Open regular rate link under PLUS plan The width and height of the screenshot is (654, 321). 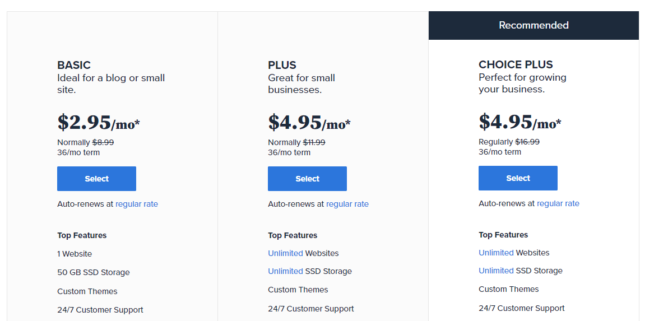pyautogui.click(x=347, y=204)
